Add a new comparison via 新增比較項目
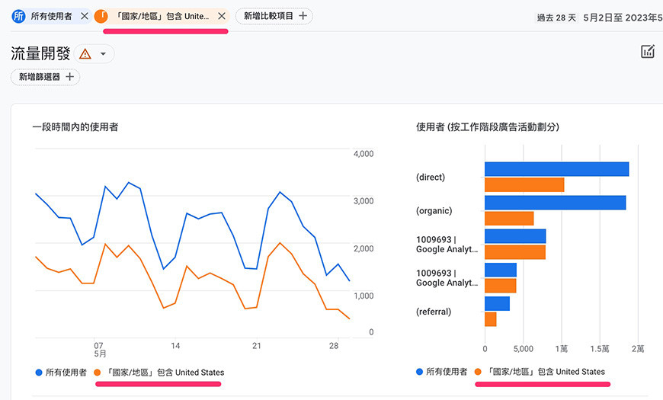Image resolution: width=663 pixels, height=400 pixels. 274,16
